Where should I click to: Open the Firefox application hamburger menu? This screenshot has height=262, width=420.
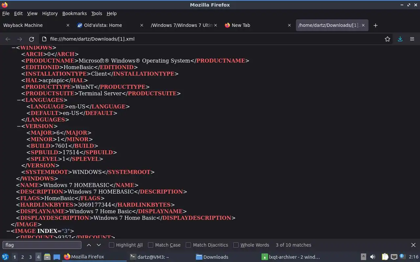(x=412, y=39)
